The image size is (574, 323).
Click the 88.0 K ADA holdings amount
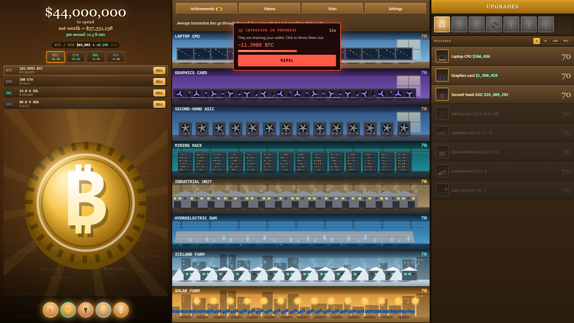click(x=29, y=102)
